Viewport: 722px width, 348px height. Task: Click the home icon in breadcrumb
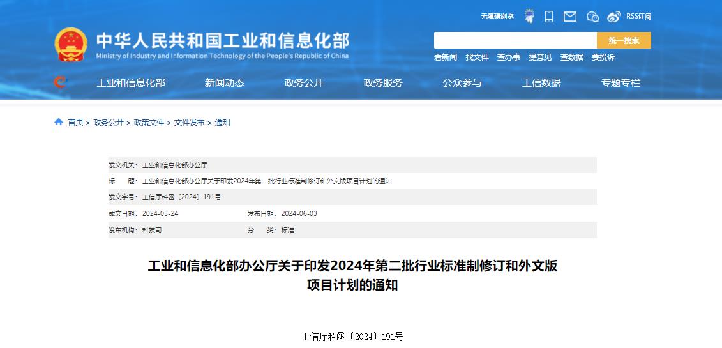(59, 122)
